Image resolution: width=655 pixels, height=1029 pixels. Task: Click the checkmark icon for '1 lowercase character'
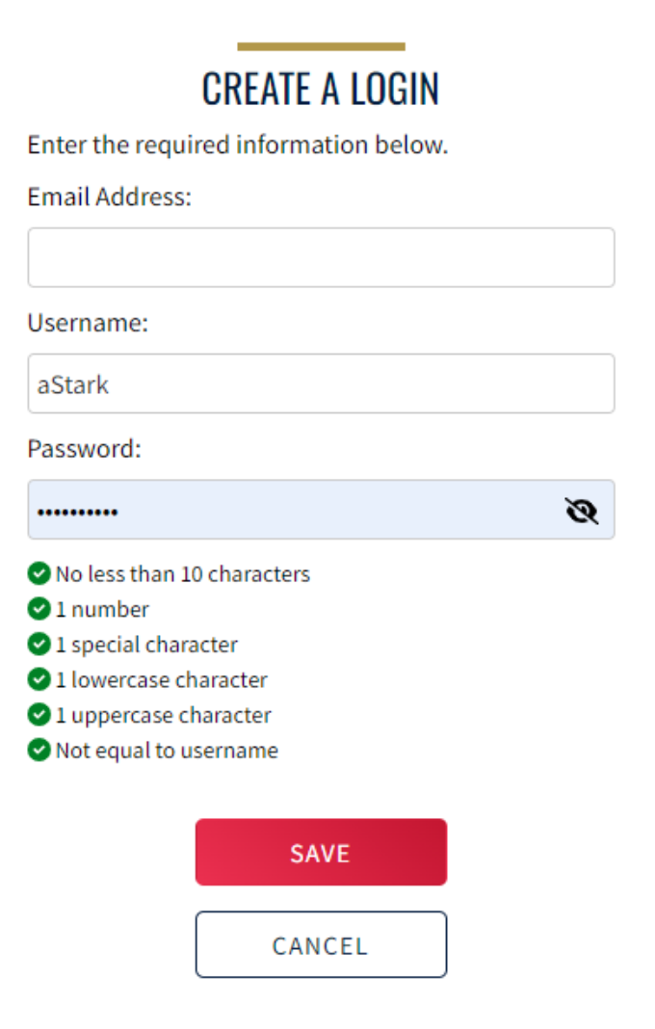[39, 680]
